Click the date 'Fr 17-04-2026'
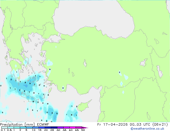 (112, 125)
